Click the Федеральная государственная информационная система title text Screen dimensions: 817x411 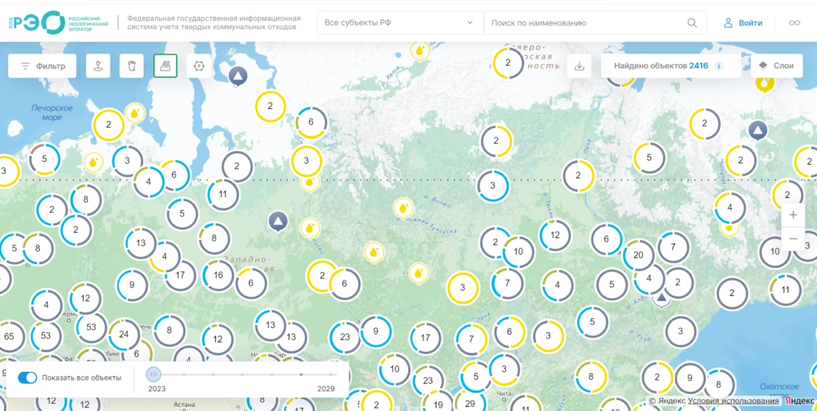pos(214,23)
